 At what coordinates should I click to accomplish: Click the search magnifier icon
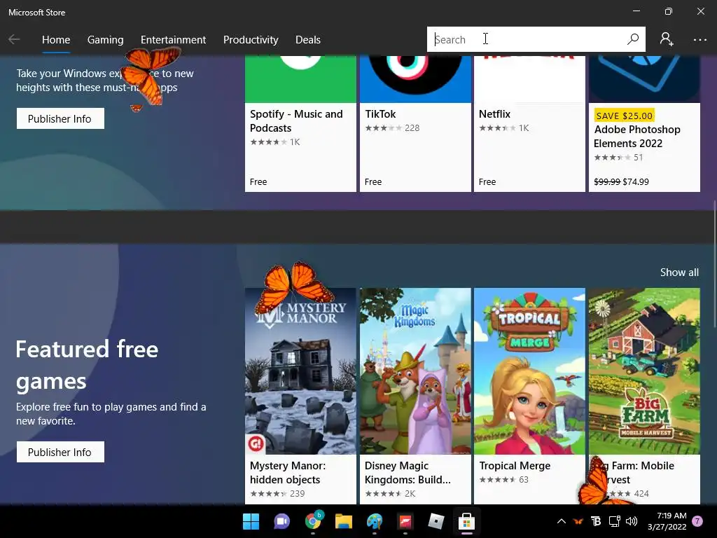[633, 39]
